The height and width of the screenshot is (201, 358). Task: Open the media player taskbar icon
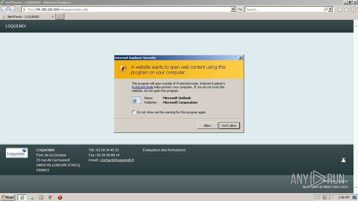(41, 197)
